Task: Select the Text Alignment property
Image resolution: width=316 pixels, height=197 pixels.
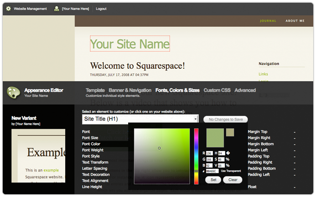Action: [95, 181]
